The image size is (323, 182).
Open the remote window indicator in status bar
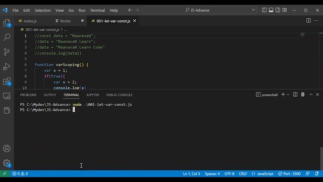tap(5, 173)
